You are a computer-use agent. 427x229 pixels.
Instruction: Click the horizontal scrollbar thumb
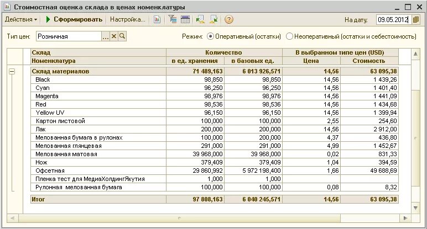click(x=179, y=218)
